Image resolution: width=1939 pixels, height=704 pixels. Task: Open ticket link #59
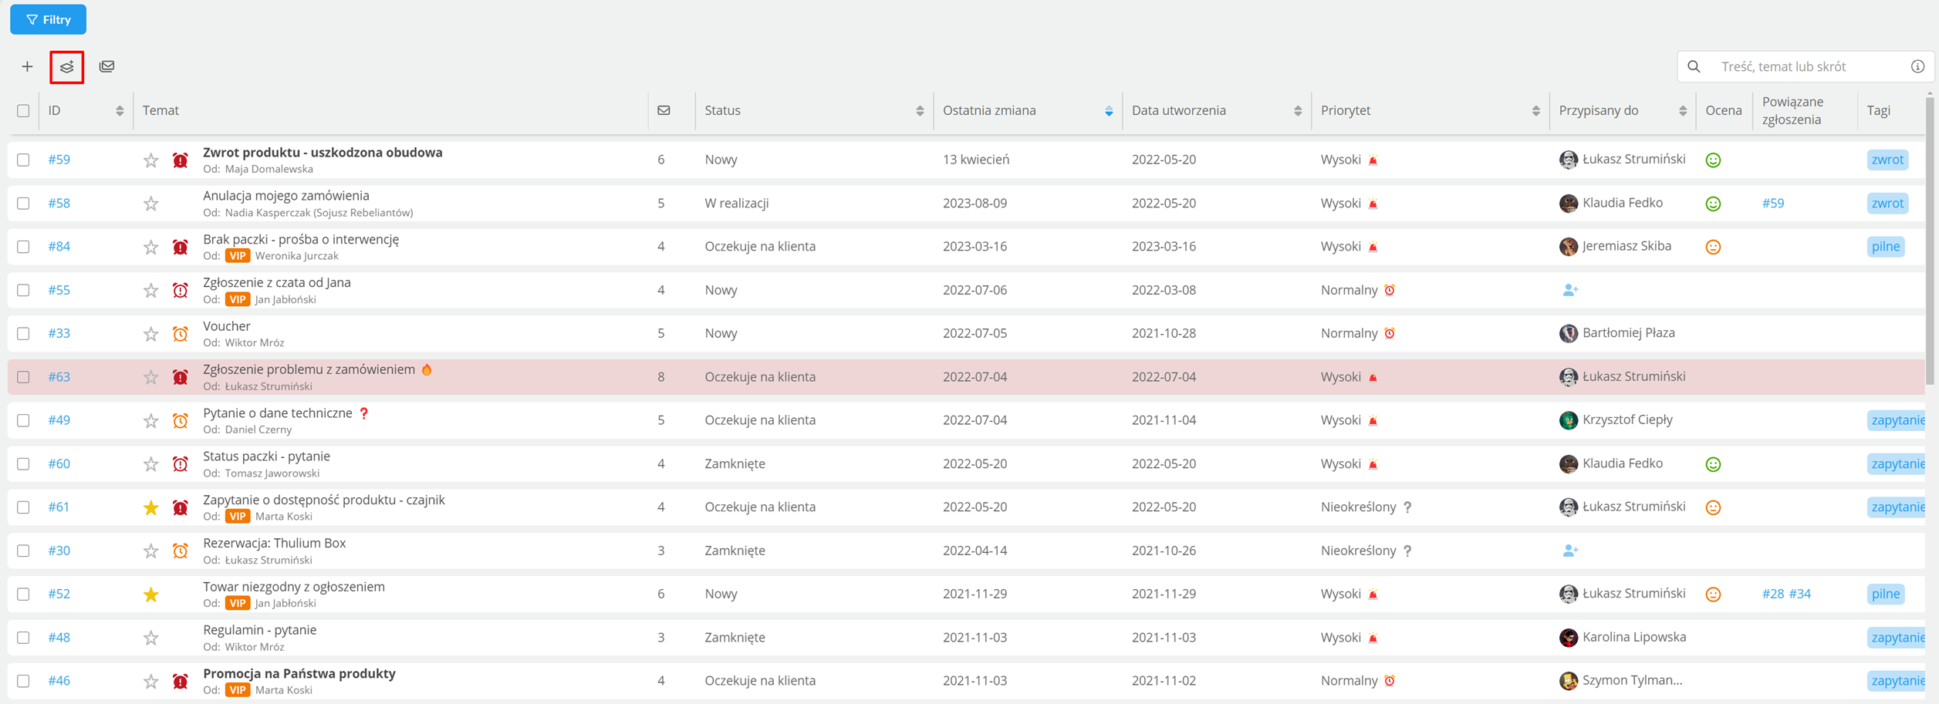(x=59, y=160)
